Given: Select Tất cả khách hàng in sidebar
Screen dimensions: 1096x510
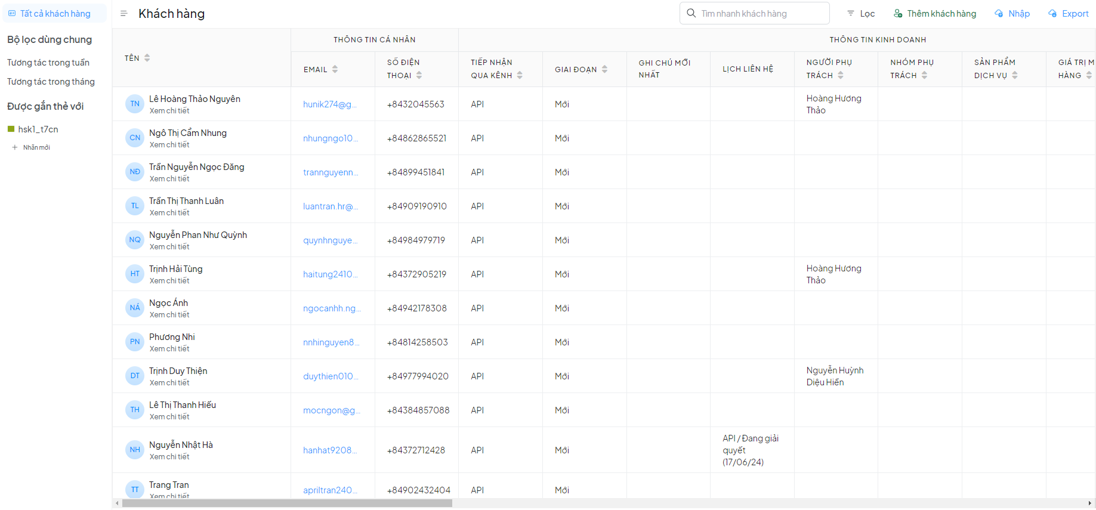Looking at the screenshot, I should (55, 13).
